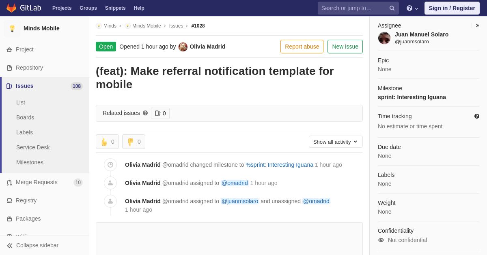Open the top Help menu item
This screenshot has height=255, width=487.
pos(139,8)
